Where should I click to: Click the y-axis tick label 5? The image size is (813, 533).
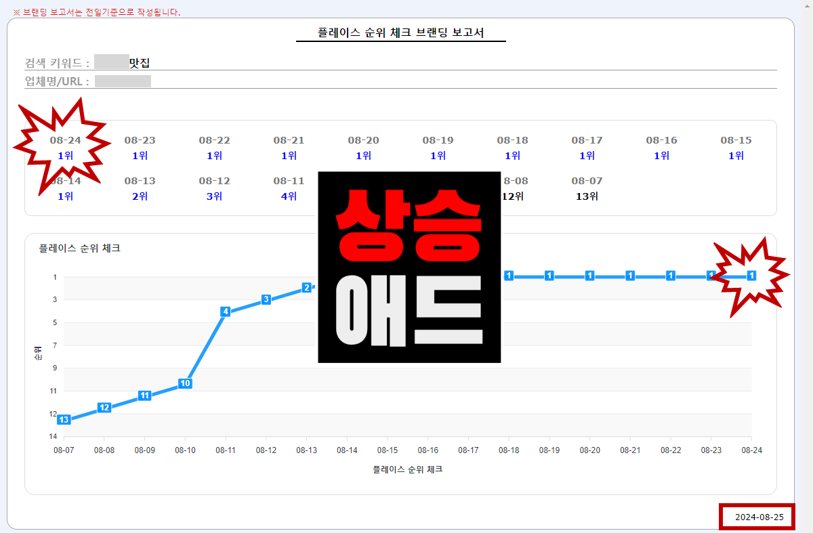click(56, 322)
